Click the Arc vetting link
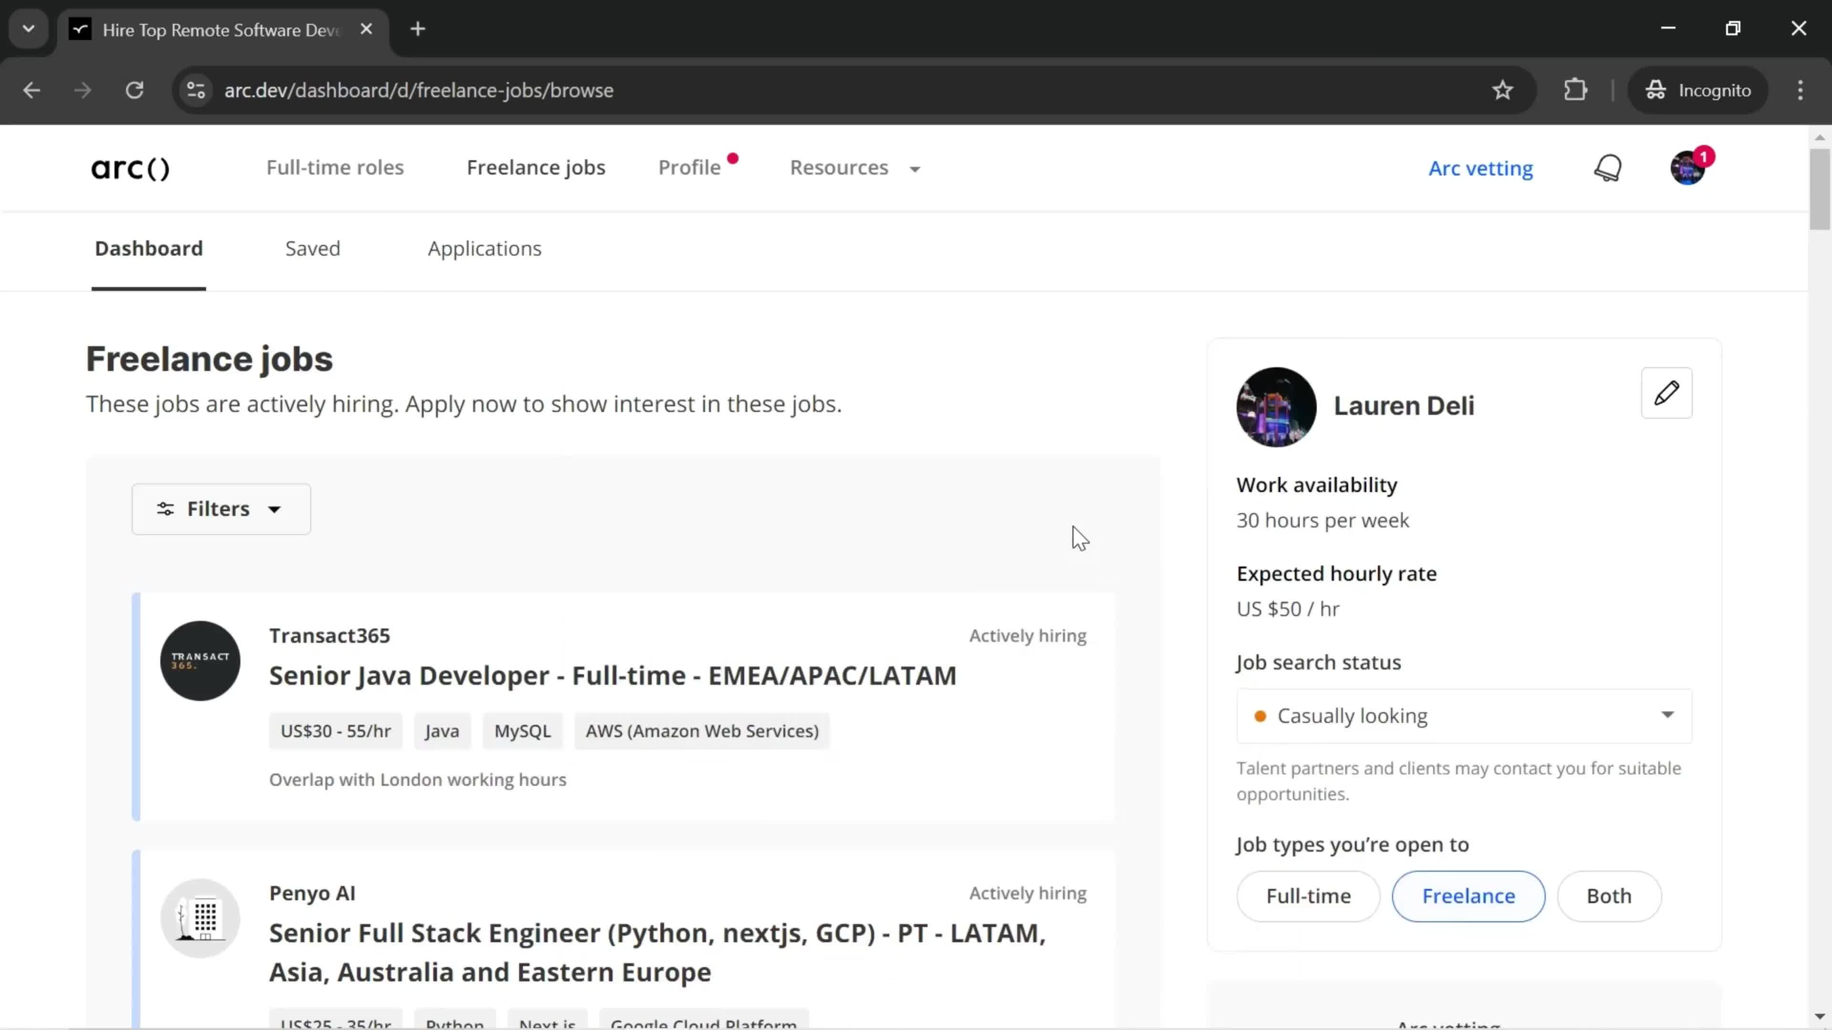 (x=1481, y=167)
